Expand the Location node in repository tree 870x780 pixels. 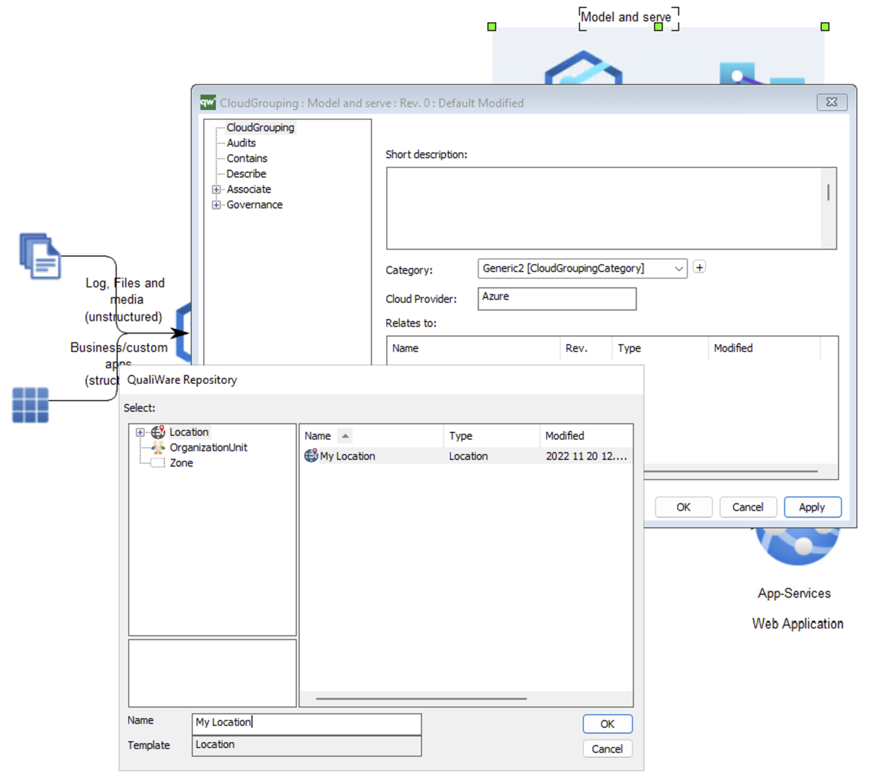click(x=140, y=432)
